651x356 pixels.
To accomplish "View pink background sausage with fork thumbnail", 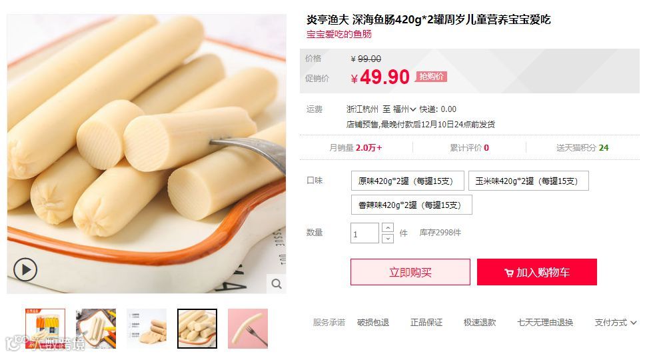I will pyautogui.click(x=248, y=329).
